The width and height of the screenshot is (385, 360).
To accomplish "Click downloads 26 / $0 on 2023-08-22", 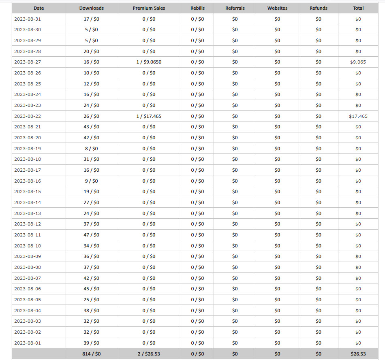I will click(x=91, y=116).
